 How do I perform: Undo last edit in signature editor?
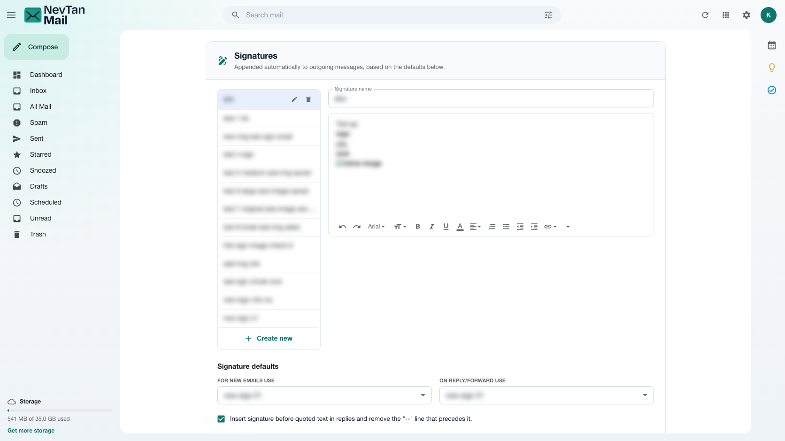point(343,227)
